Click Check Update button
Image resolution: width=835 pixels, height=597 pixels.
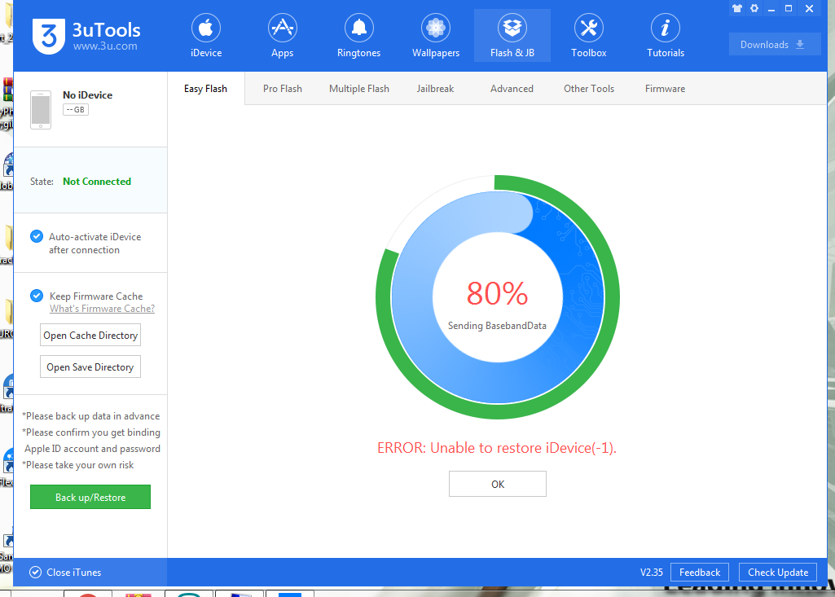point(778,573)
